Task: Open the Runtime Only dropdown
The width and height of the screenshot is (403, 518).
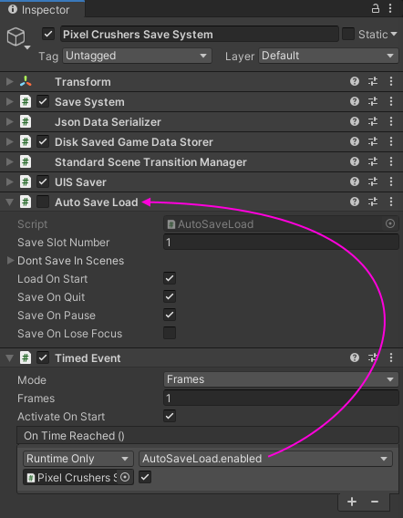Action: pos(78,459)
